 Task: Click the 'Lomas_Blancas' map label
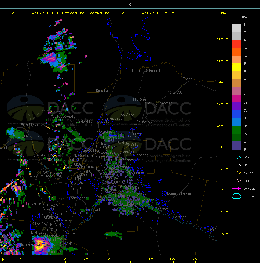pyautogui.click(x=179, y=193)
